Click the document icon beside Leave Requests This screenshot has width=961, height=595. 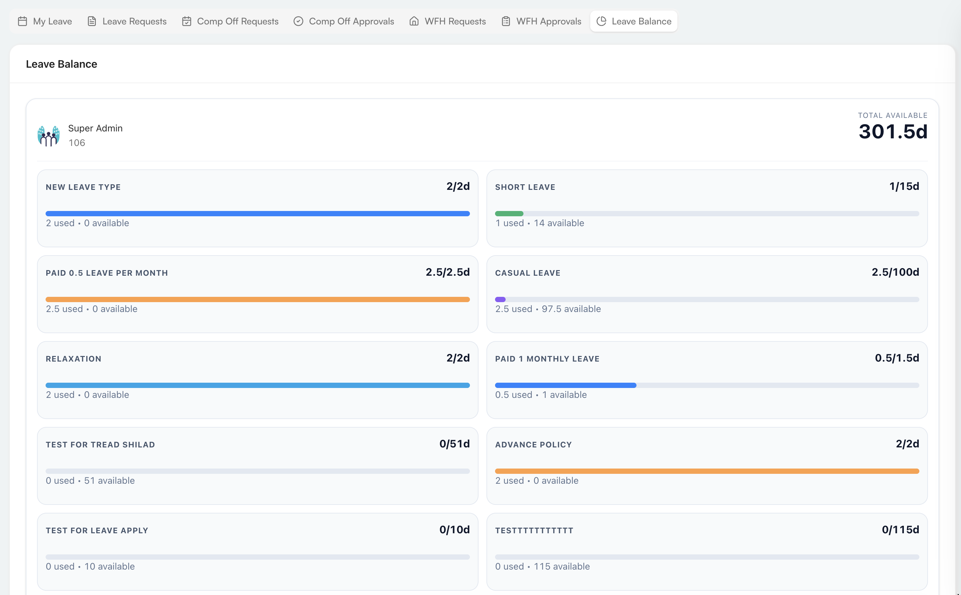[x=92, y=21]
